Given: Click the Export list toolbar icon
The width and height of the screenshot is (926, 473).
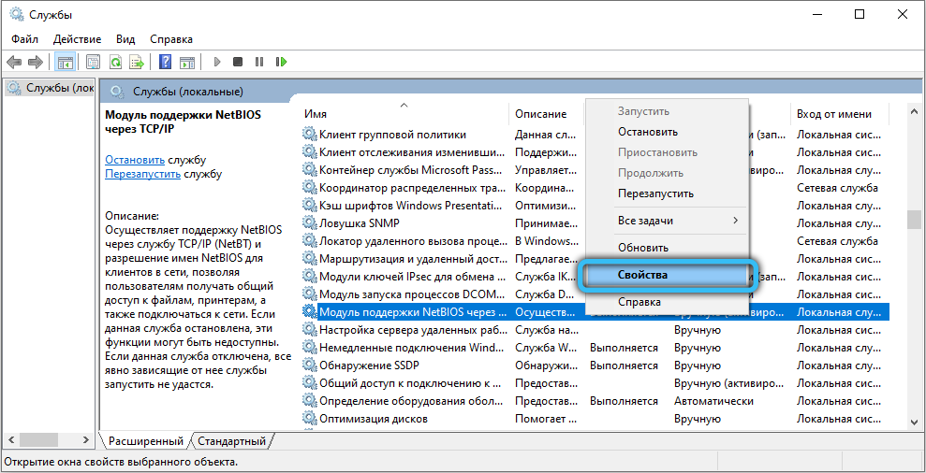Looking at the screenshot, I should [137, 63].
